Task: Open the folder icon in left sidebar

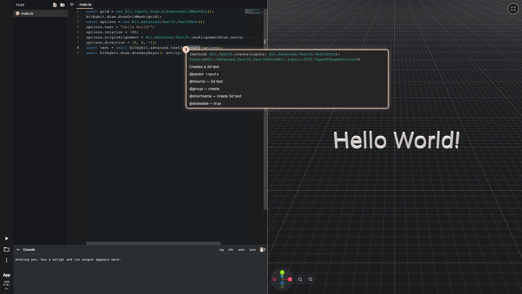Action: (7, 249)
